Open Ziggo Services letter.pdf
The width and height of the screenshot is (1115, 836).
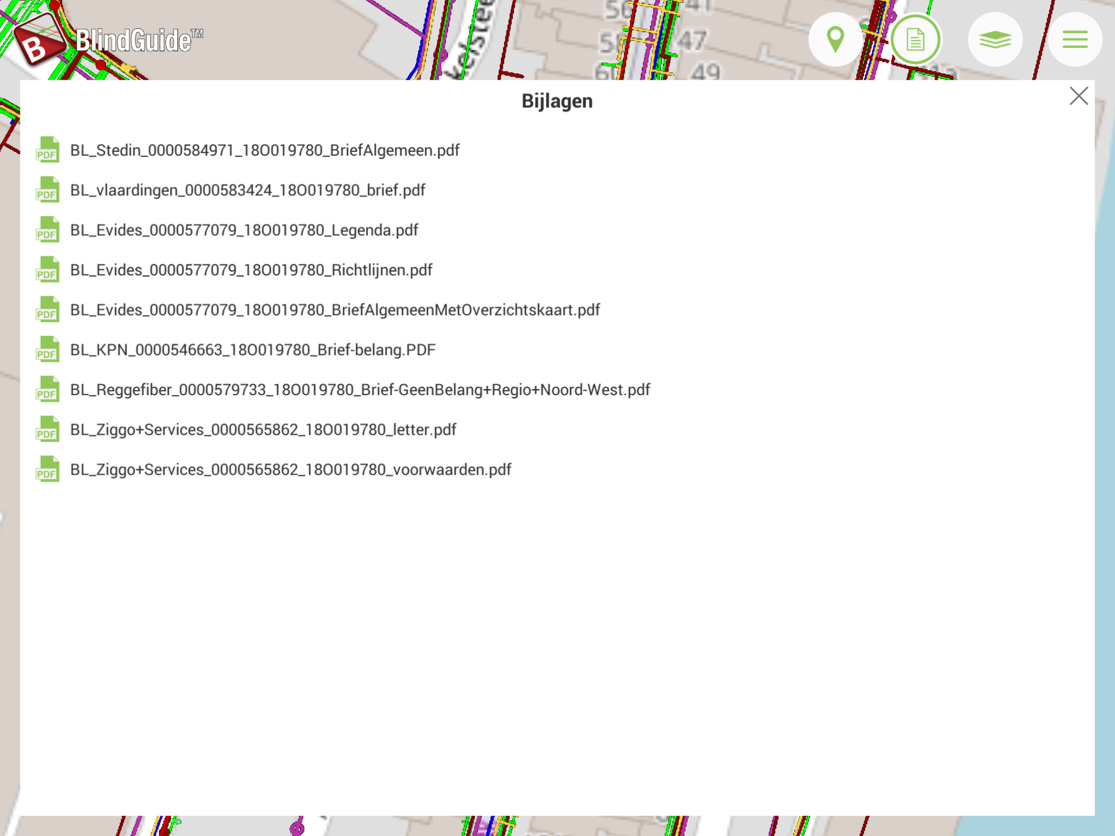pos(262,429)
